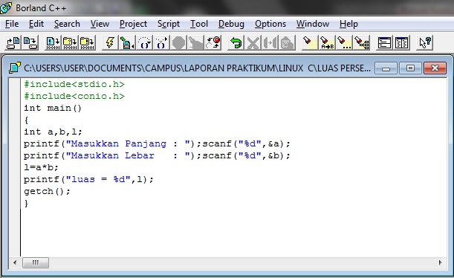Maximize the editor child window

point(410,68)
